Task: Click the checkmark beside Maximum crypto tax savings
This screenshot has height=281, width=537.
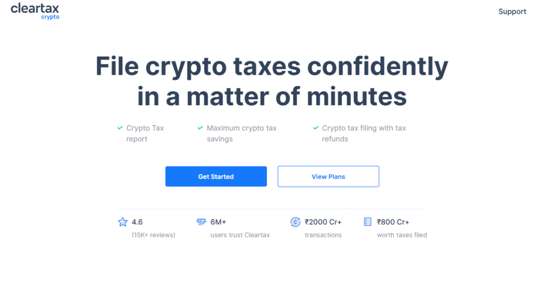Action: (x=200, y=128)
